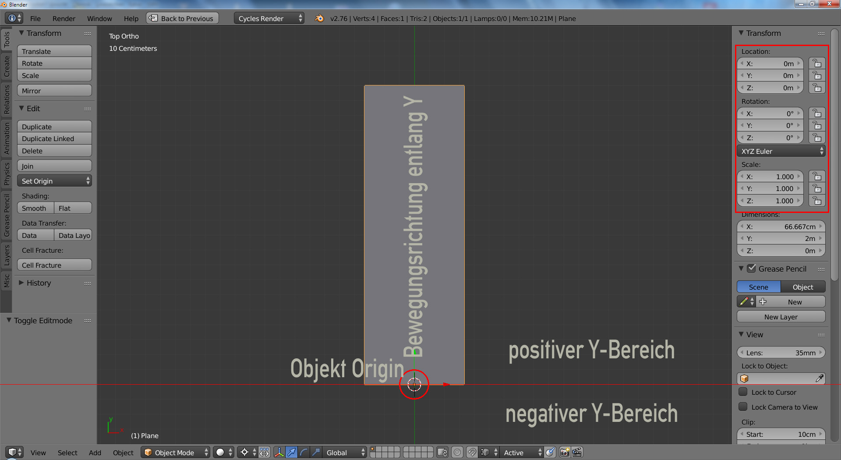Open the proportional editing circle icon

457,453
